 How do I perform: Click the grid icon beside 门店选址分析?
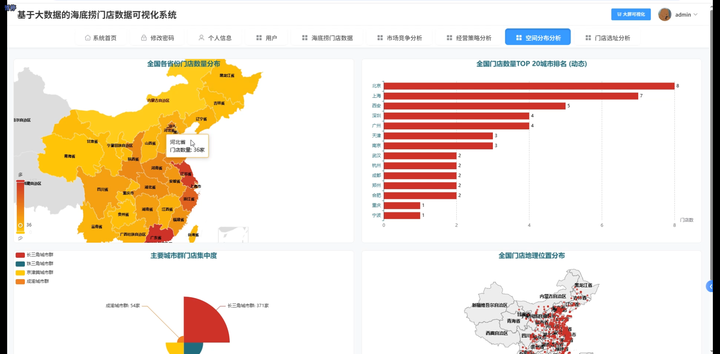tap(588, 38)
